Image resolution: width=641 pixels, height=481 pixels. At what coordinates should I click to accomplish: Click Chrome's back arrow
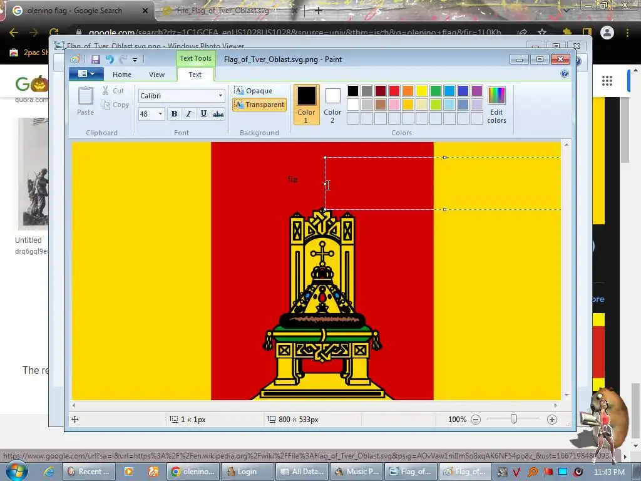click(14, 33)
